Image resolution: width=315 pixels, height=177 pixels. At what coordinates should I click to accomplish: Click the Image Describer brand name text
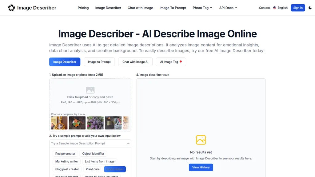click(37, 8)
